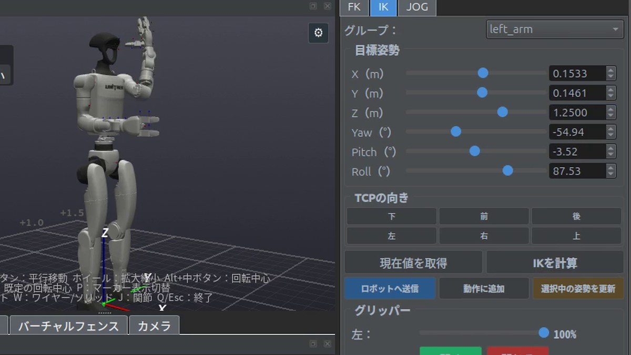Click the robot's raised left hand

pos(144,33)
